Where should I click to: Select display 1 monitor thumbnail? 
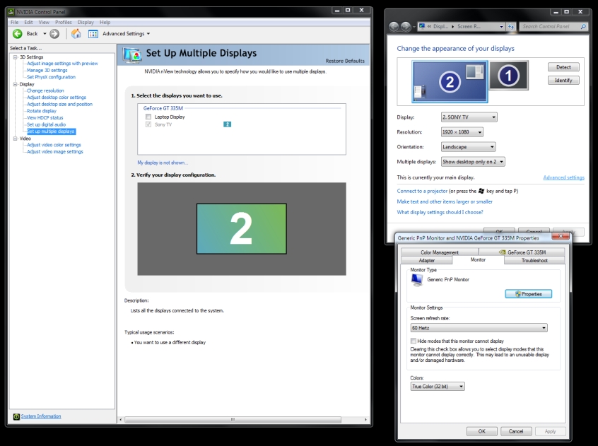tap(508, 76)
